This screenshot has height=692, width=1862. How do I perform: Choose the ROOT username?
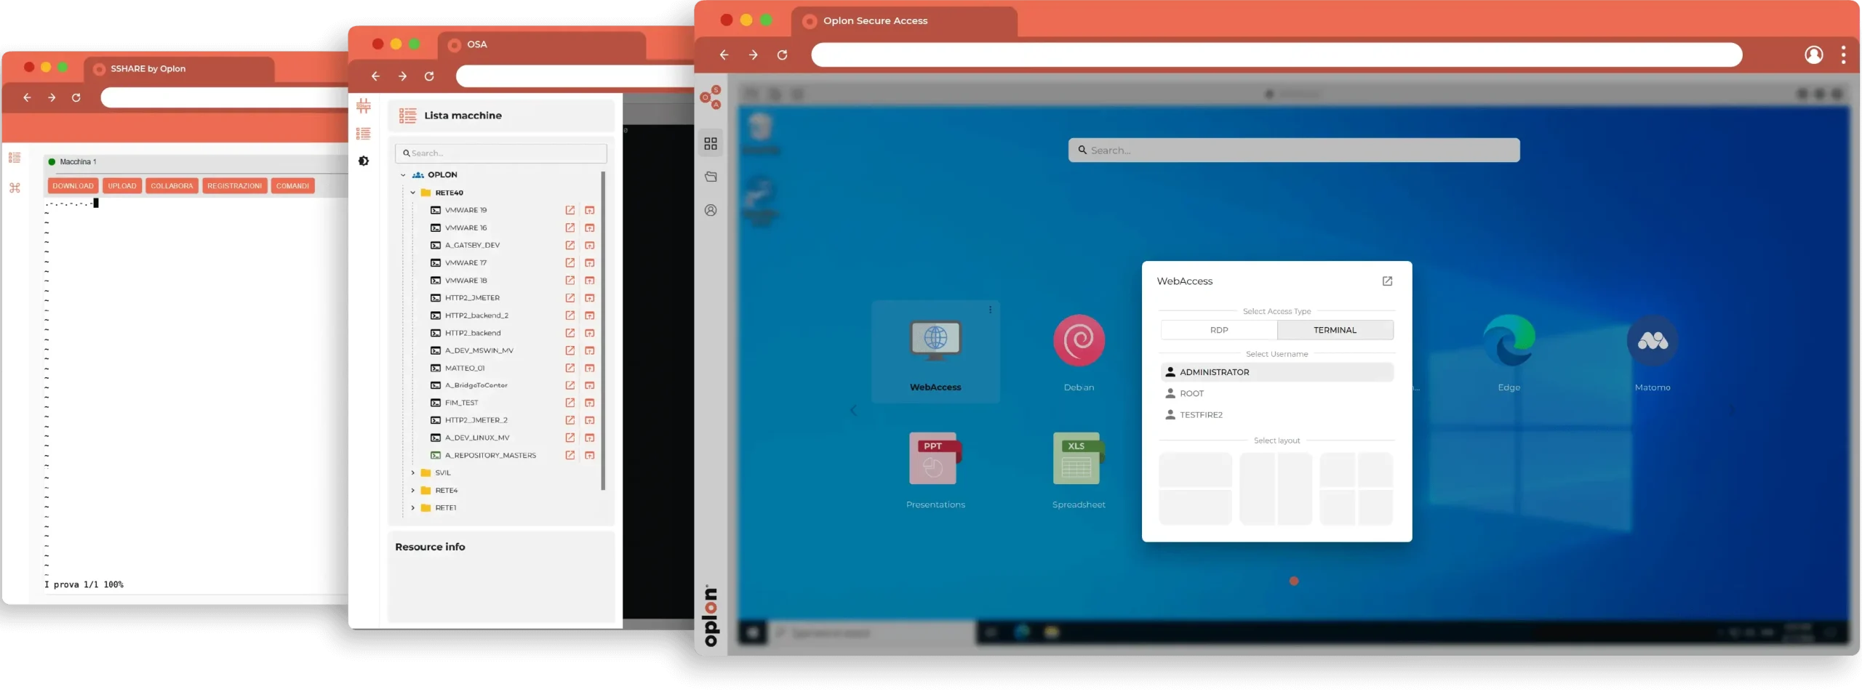(1191, 393)
